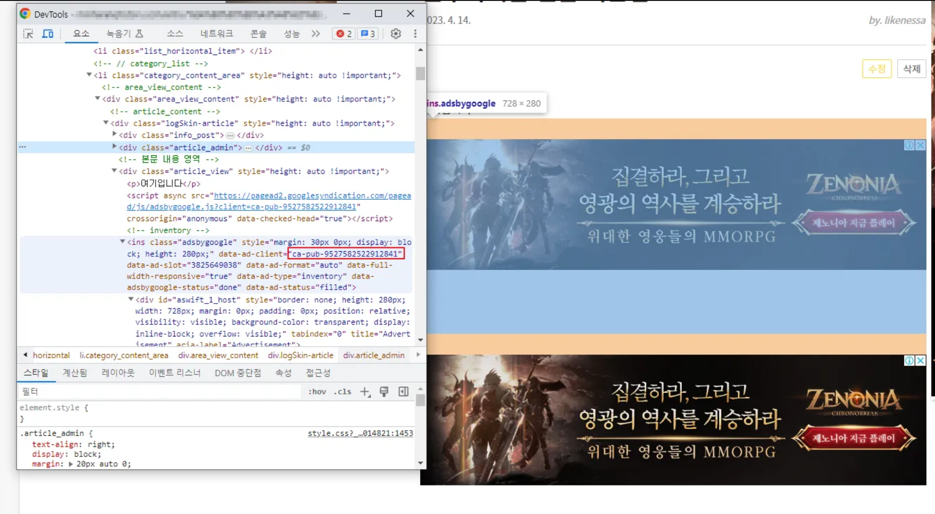The width and height of the screenshot is (935, 514).
Task: Open style.css source link
Action: point(360,433)
